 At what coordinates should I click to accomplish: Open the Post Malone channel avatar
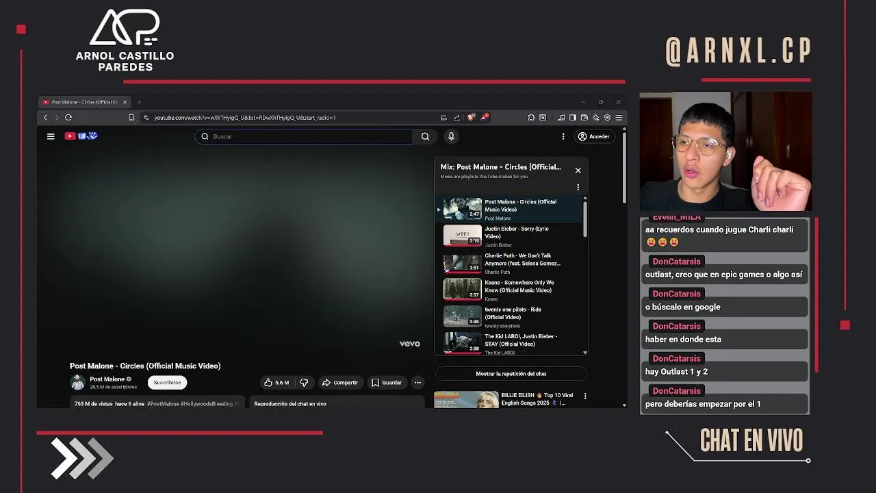point(78,383)
